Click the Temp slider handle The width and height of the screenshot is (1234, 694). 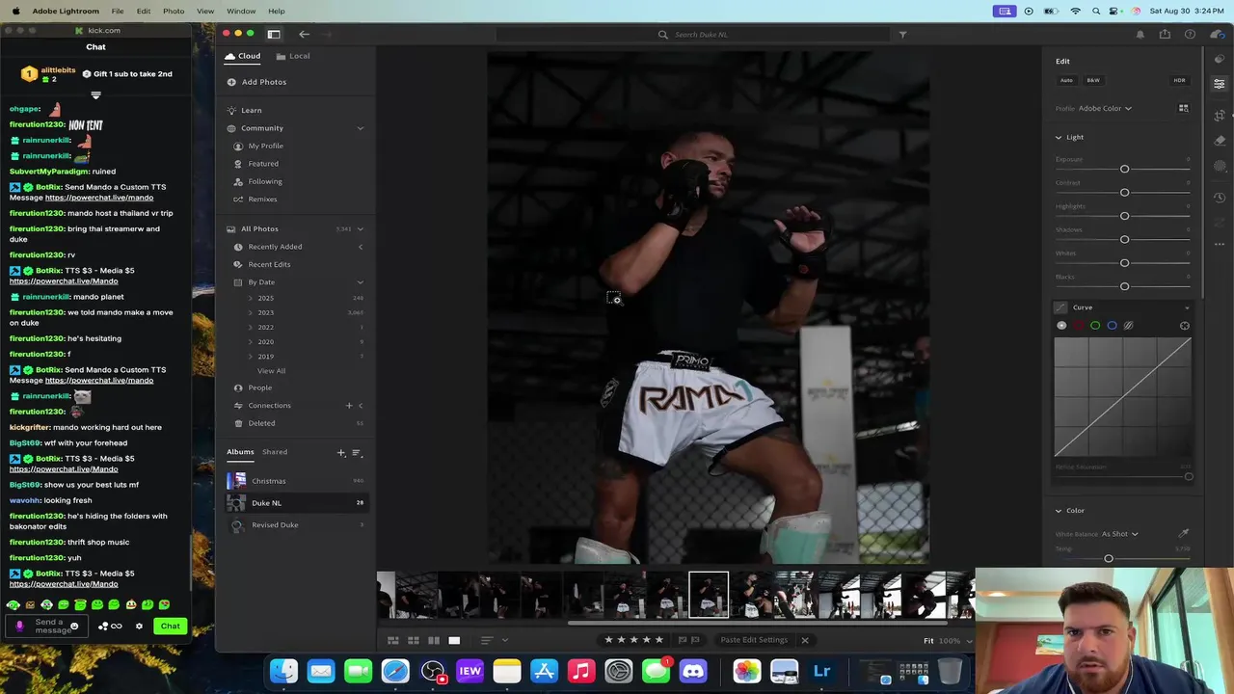(x=1109, y=559)
